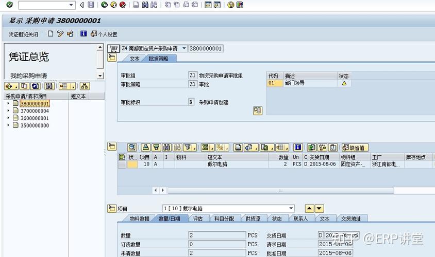This screenshot has width=435, height=257.
Task: Select requisition 3500000000 in tree
Action: (35, 125)
